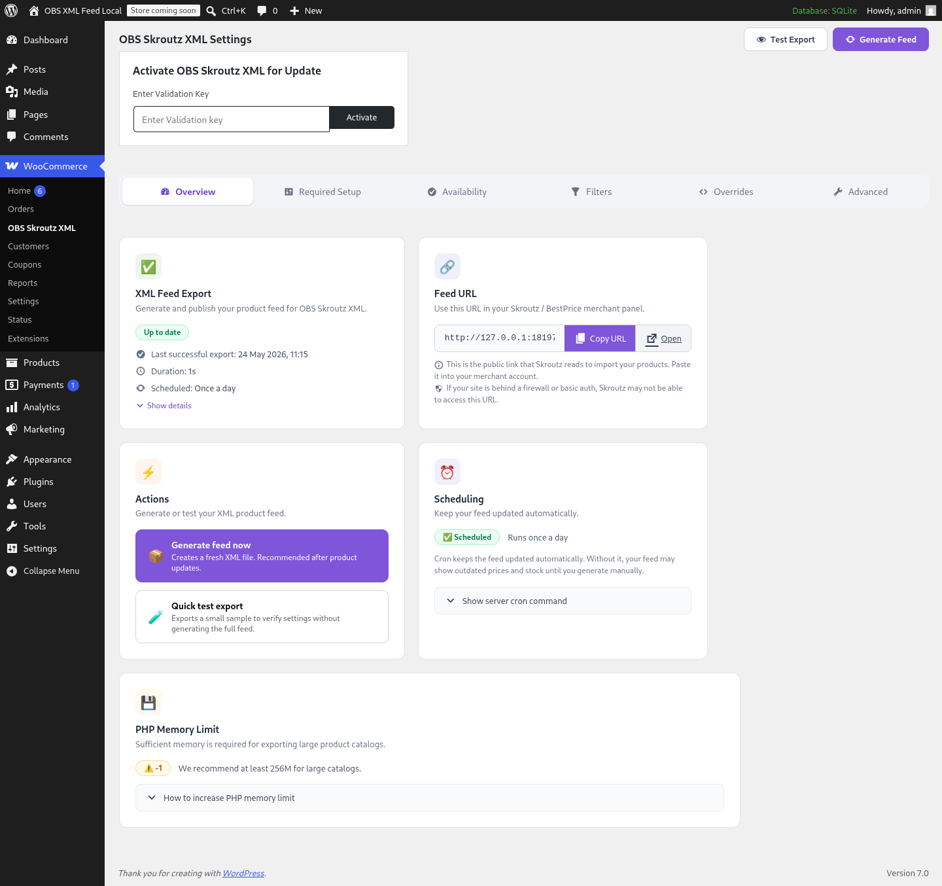Click the refresh icon on Generate Feed
This screenshot has height=886, width=942.
tap(850, 39)
